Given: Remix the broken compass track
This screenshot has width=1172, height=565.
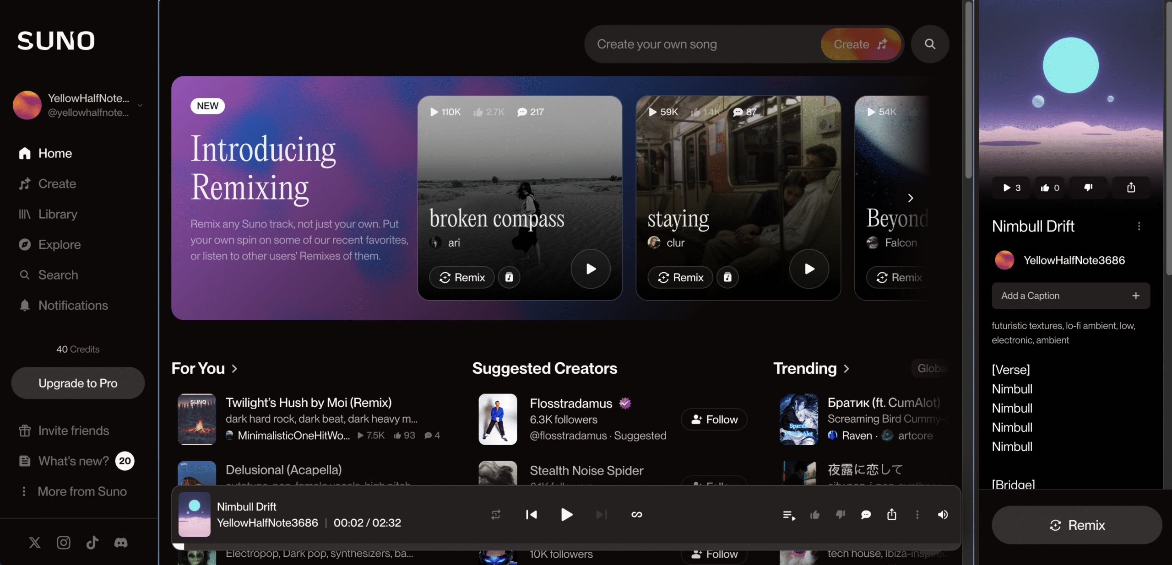Looking at the screenshot, I should point(461,277).
